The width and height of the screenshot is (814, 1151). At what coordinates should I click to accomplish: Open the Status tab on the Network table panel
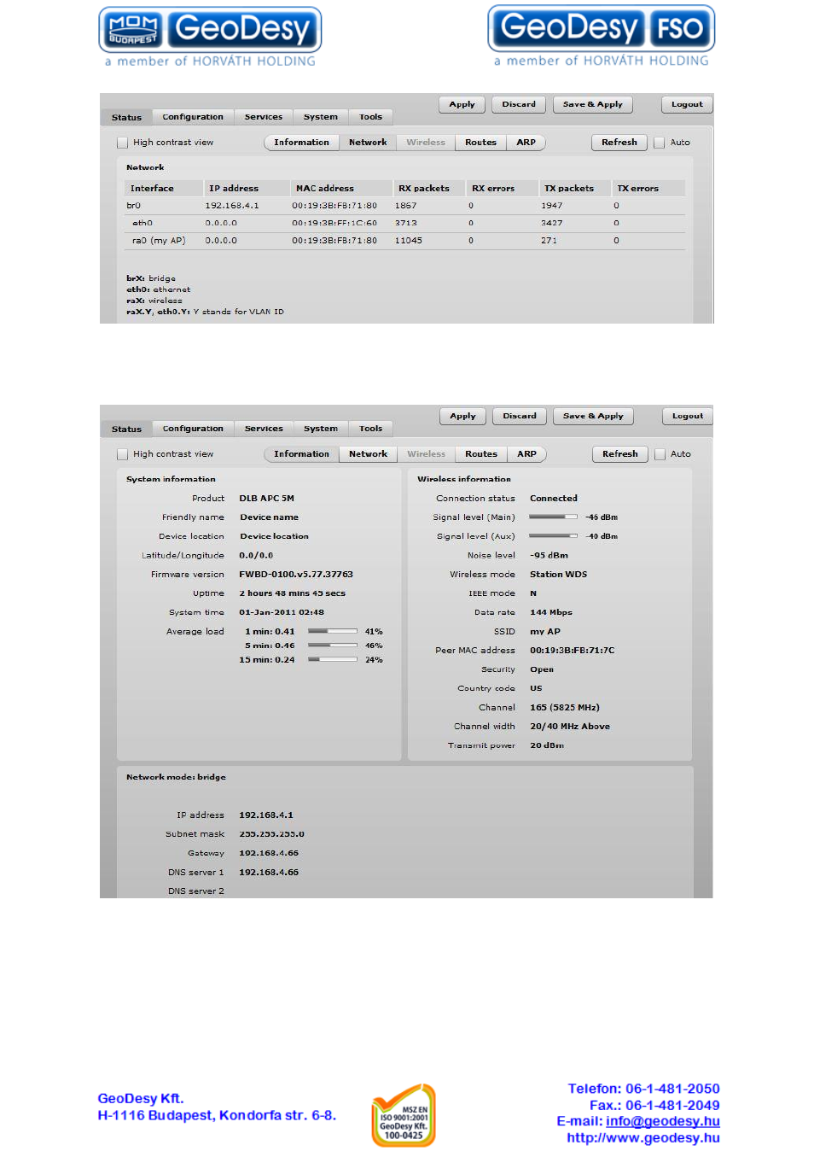click(x=126, y=117)
